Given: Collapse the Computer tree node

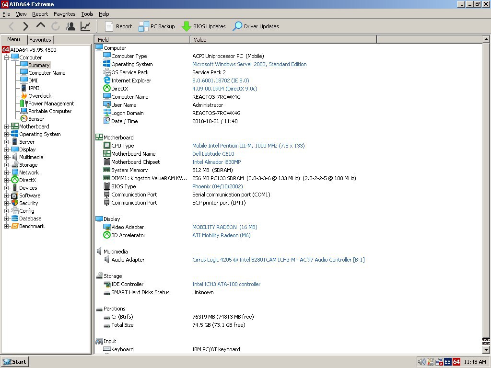Looking at the screenshot, I should pyautogui.click(x=7, y=57).
